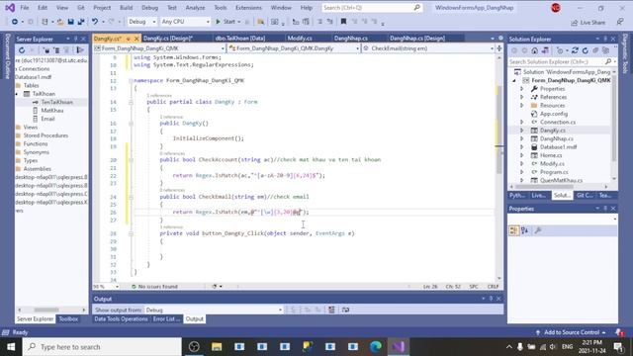Collapse the TaiKhoan table in Server Explorer
The height and width of the screenshot is (356, 633).
coord(17,94)
